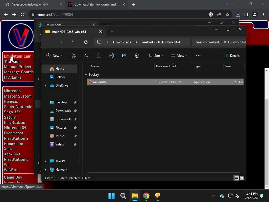Select the Download Star Fox Command tab
269x202 pixels.
(x=96, y=4)
